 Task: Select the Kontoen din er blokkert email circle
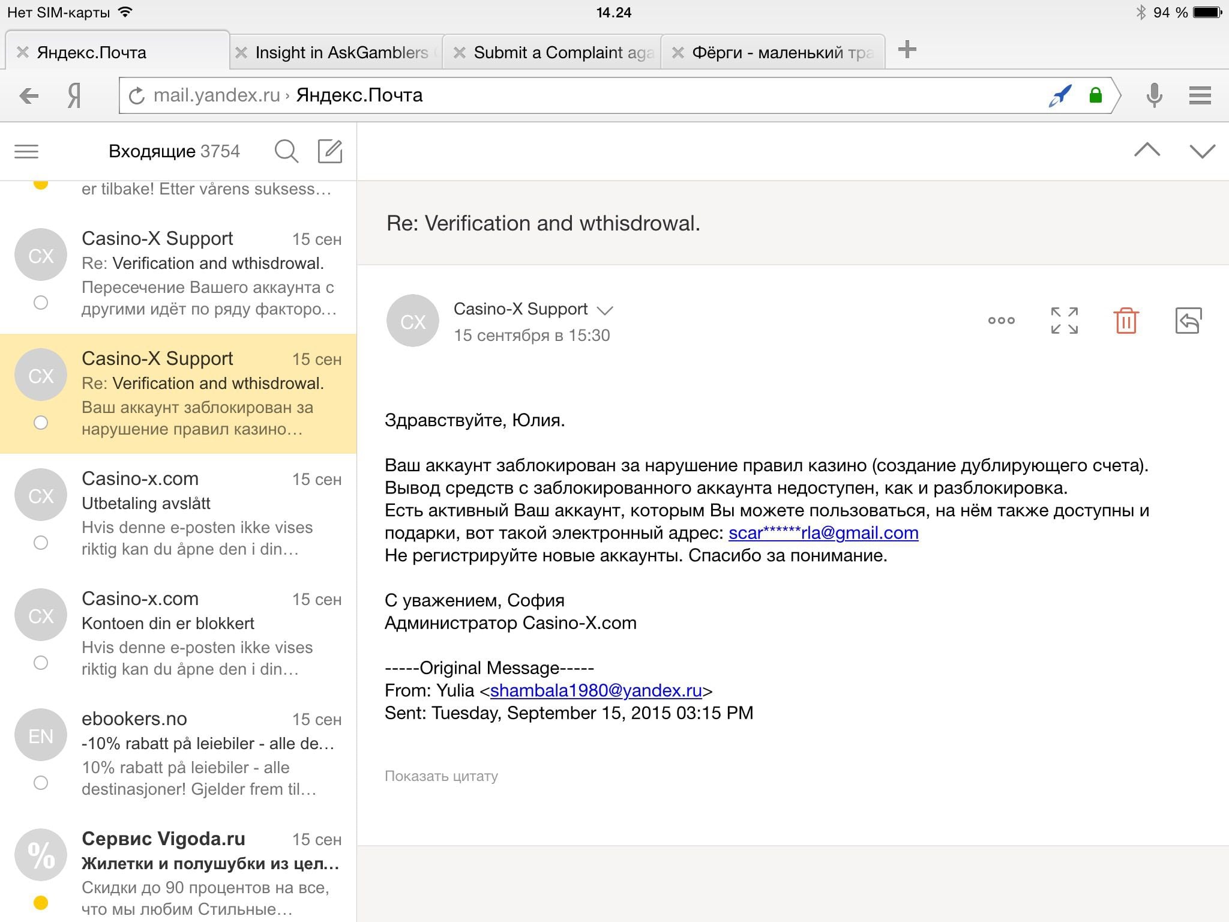coord(41,663)
